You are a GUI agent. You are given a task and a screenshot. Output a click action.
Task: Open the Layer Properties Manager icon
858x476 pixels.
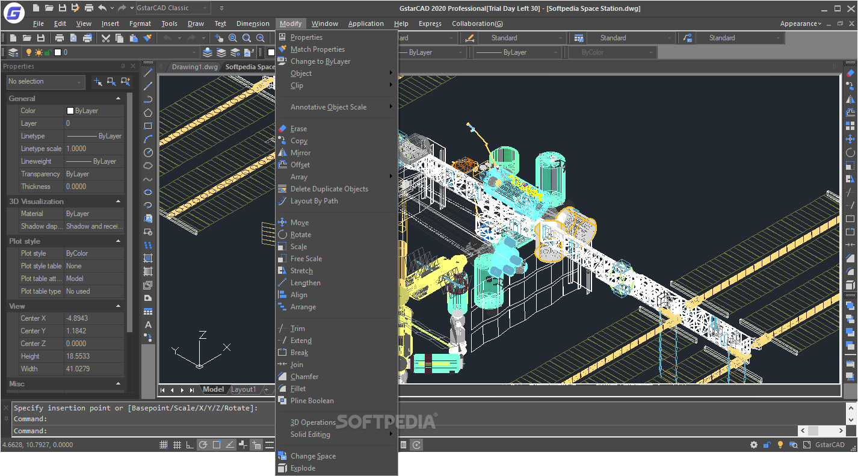[13, 52]
